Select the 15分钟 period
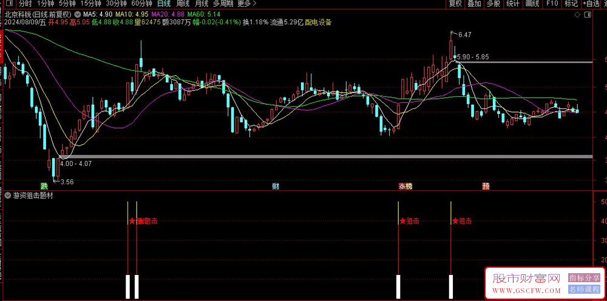 coord(90,4)
